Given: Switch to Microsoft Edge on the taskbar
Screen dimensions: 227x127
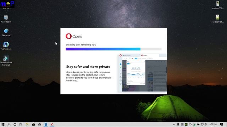Looking at the screenshot, I should 46,125.
